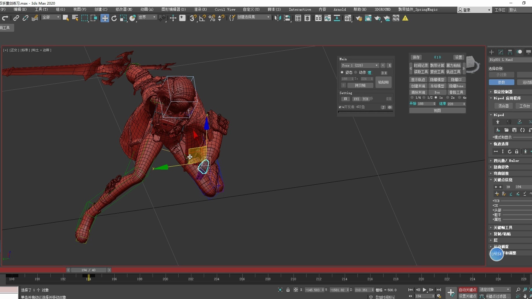
Task: Select the 2x speed radio button
Action: (x=447, y=98)
